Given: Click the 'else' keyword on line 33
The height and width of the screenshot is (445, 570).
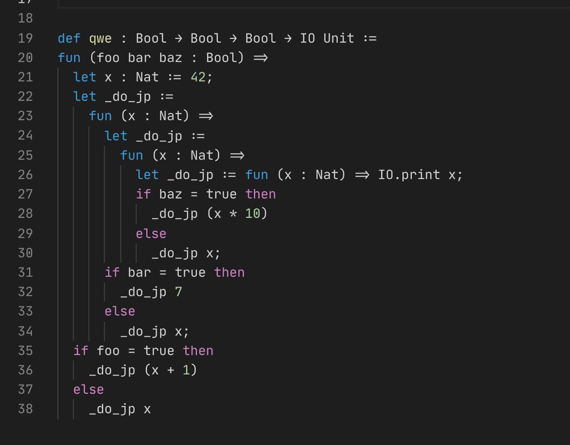Looking at the screenshot, I should 120,311.
